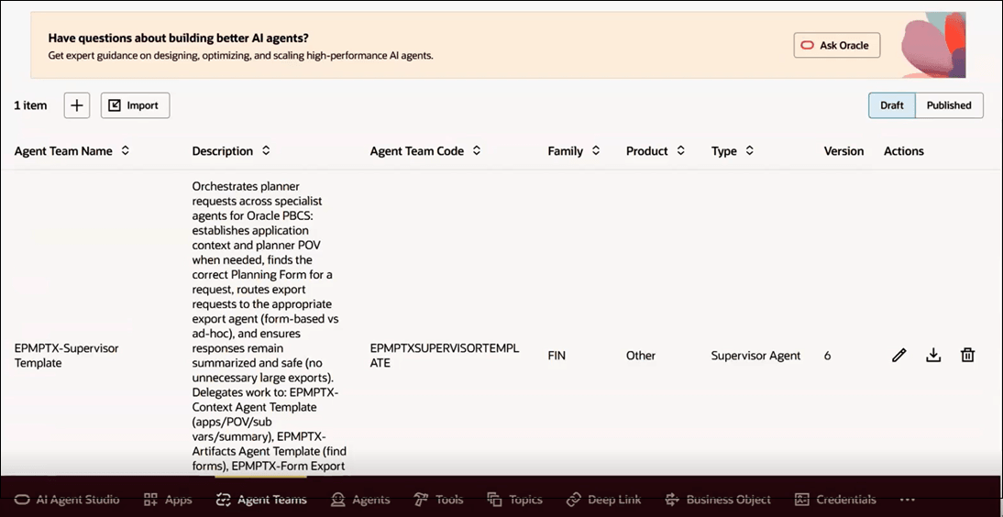Open the Business Object tab
Screen dimensions: 1003x517
tap(718, 500)
